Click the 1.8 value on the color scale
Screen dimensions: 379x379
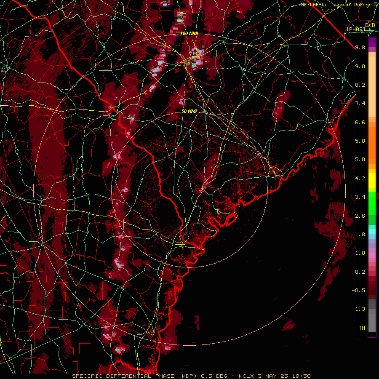coord(360,235)
